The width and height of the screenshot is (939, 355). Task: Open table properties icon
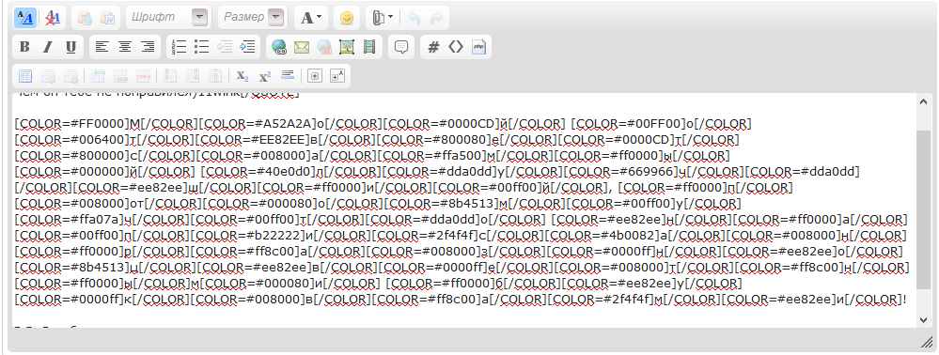pos(48,76)
